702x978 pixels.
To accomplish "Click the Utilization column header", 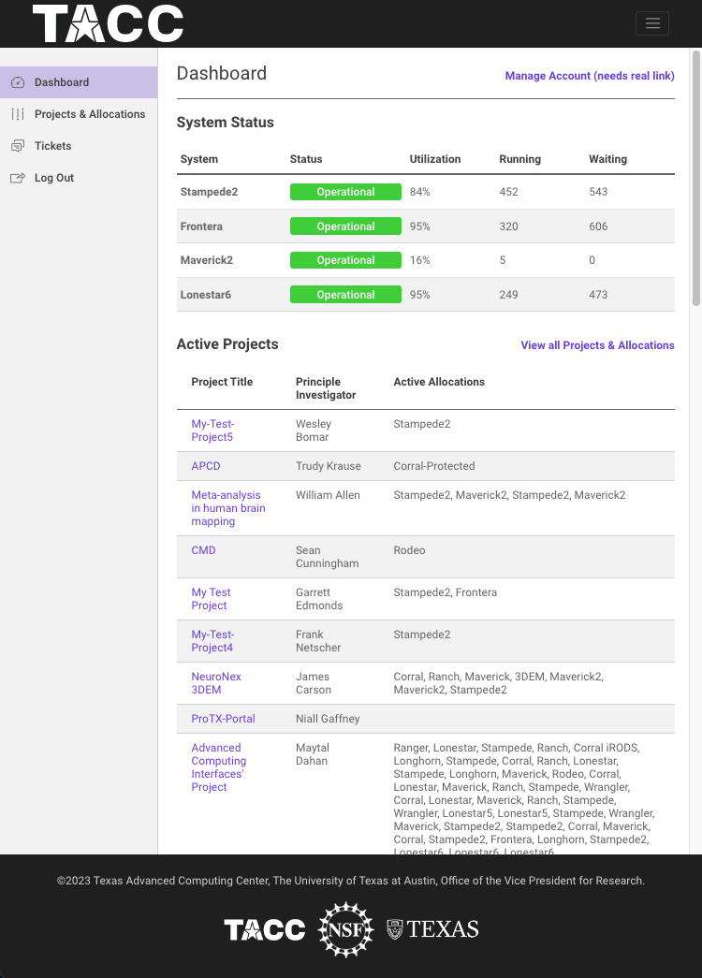I will (435, 159).
